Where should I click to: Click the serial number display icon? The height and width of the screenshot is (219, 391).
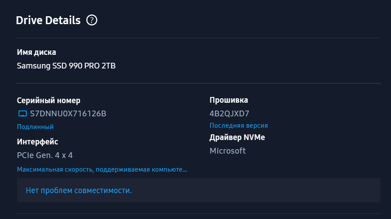coord(23,114)
